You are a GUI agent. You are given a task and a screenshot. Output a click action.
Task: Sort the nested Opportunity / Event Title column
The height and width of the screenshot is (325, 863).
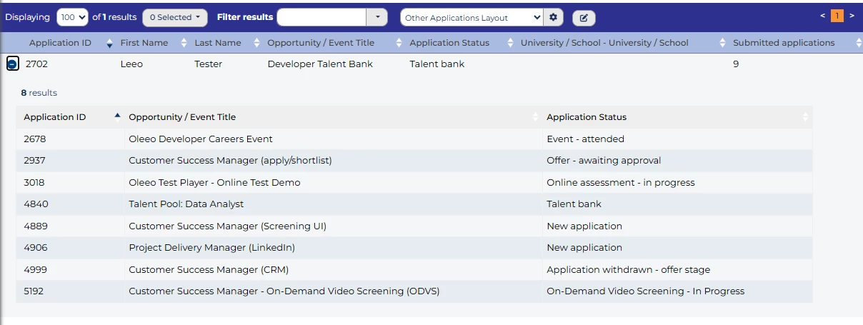[x=536, y=117]
